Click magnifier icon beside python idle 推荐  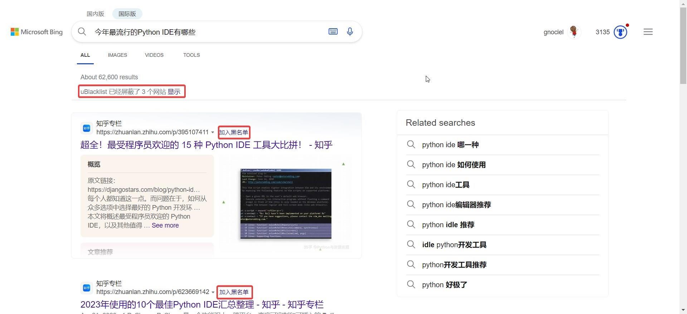point(411,224)
